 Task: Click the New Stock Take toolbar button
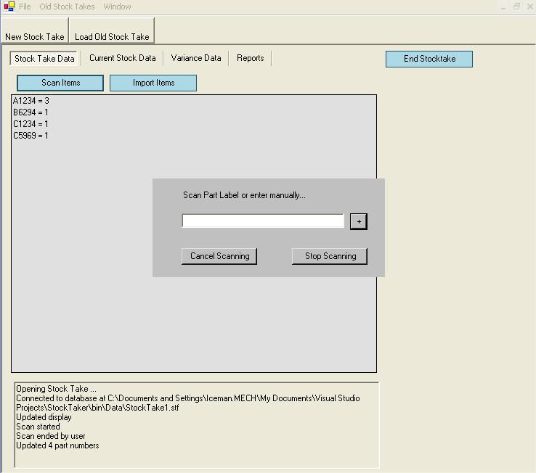pyautogui.click(x=34, y=36)
